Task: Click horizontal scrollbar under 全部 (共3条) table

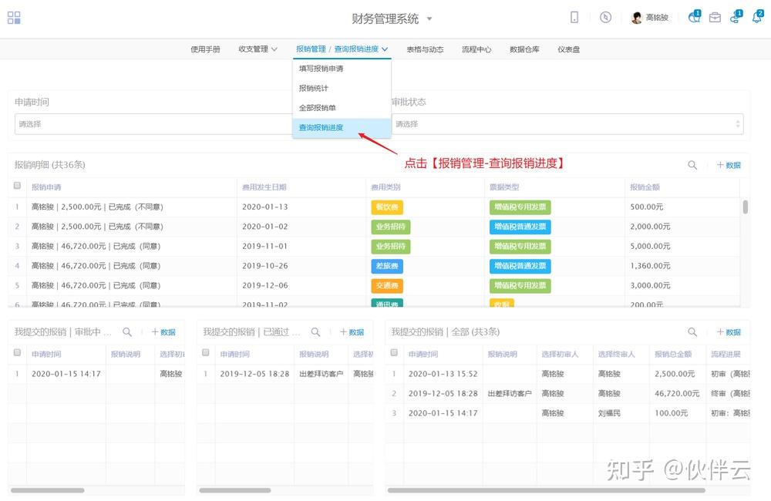Action: [547, 490]
